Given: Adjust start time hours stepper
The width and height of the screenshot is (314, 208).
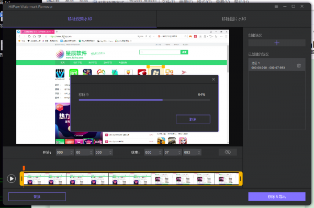Looking at the screenshot, I should click(72, 153).
